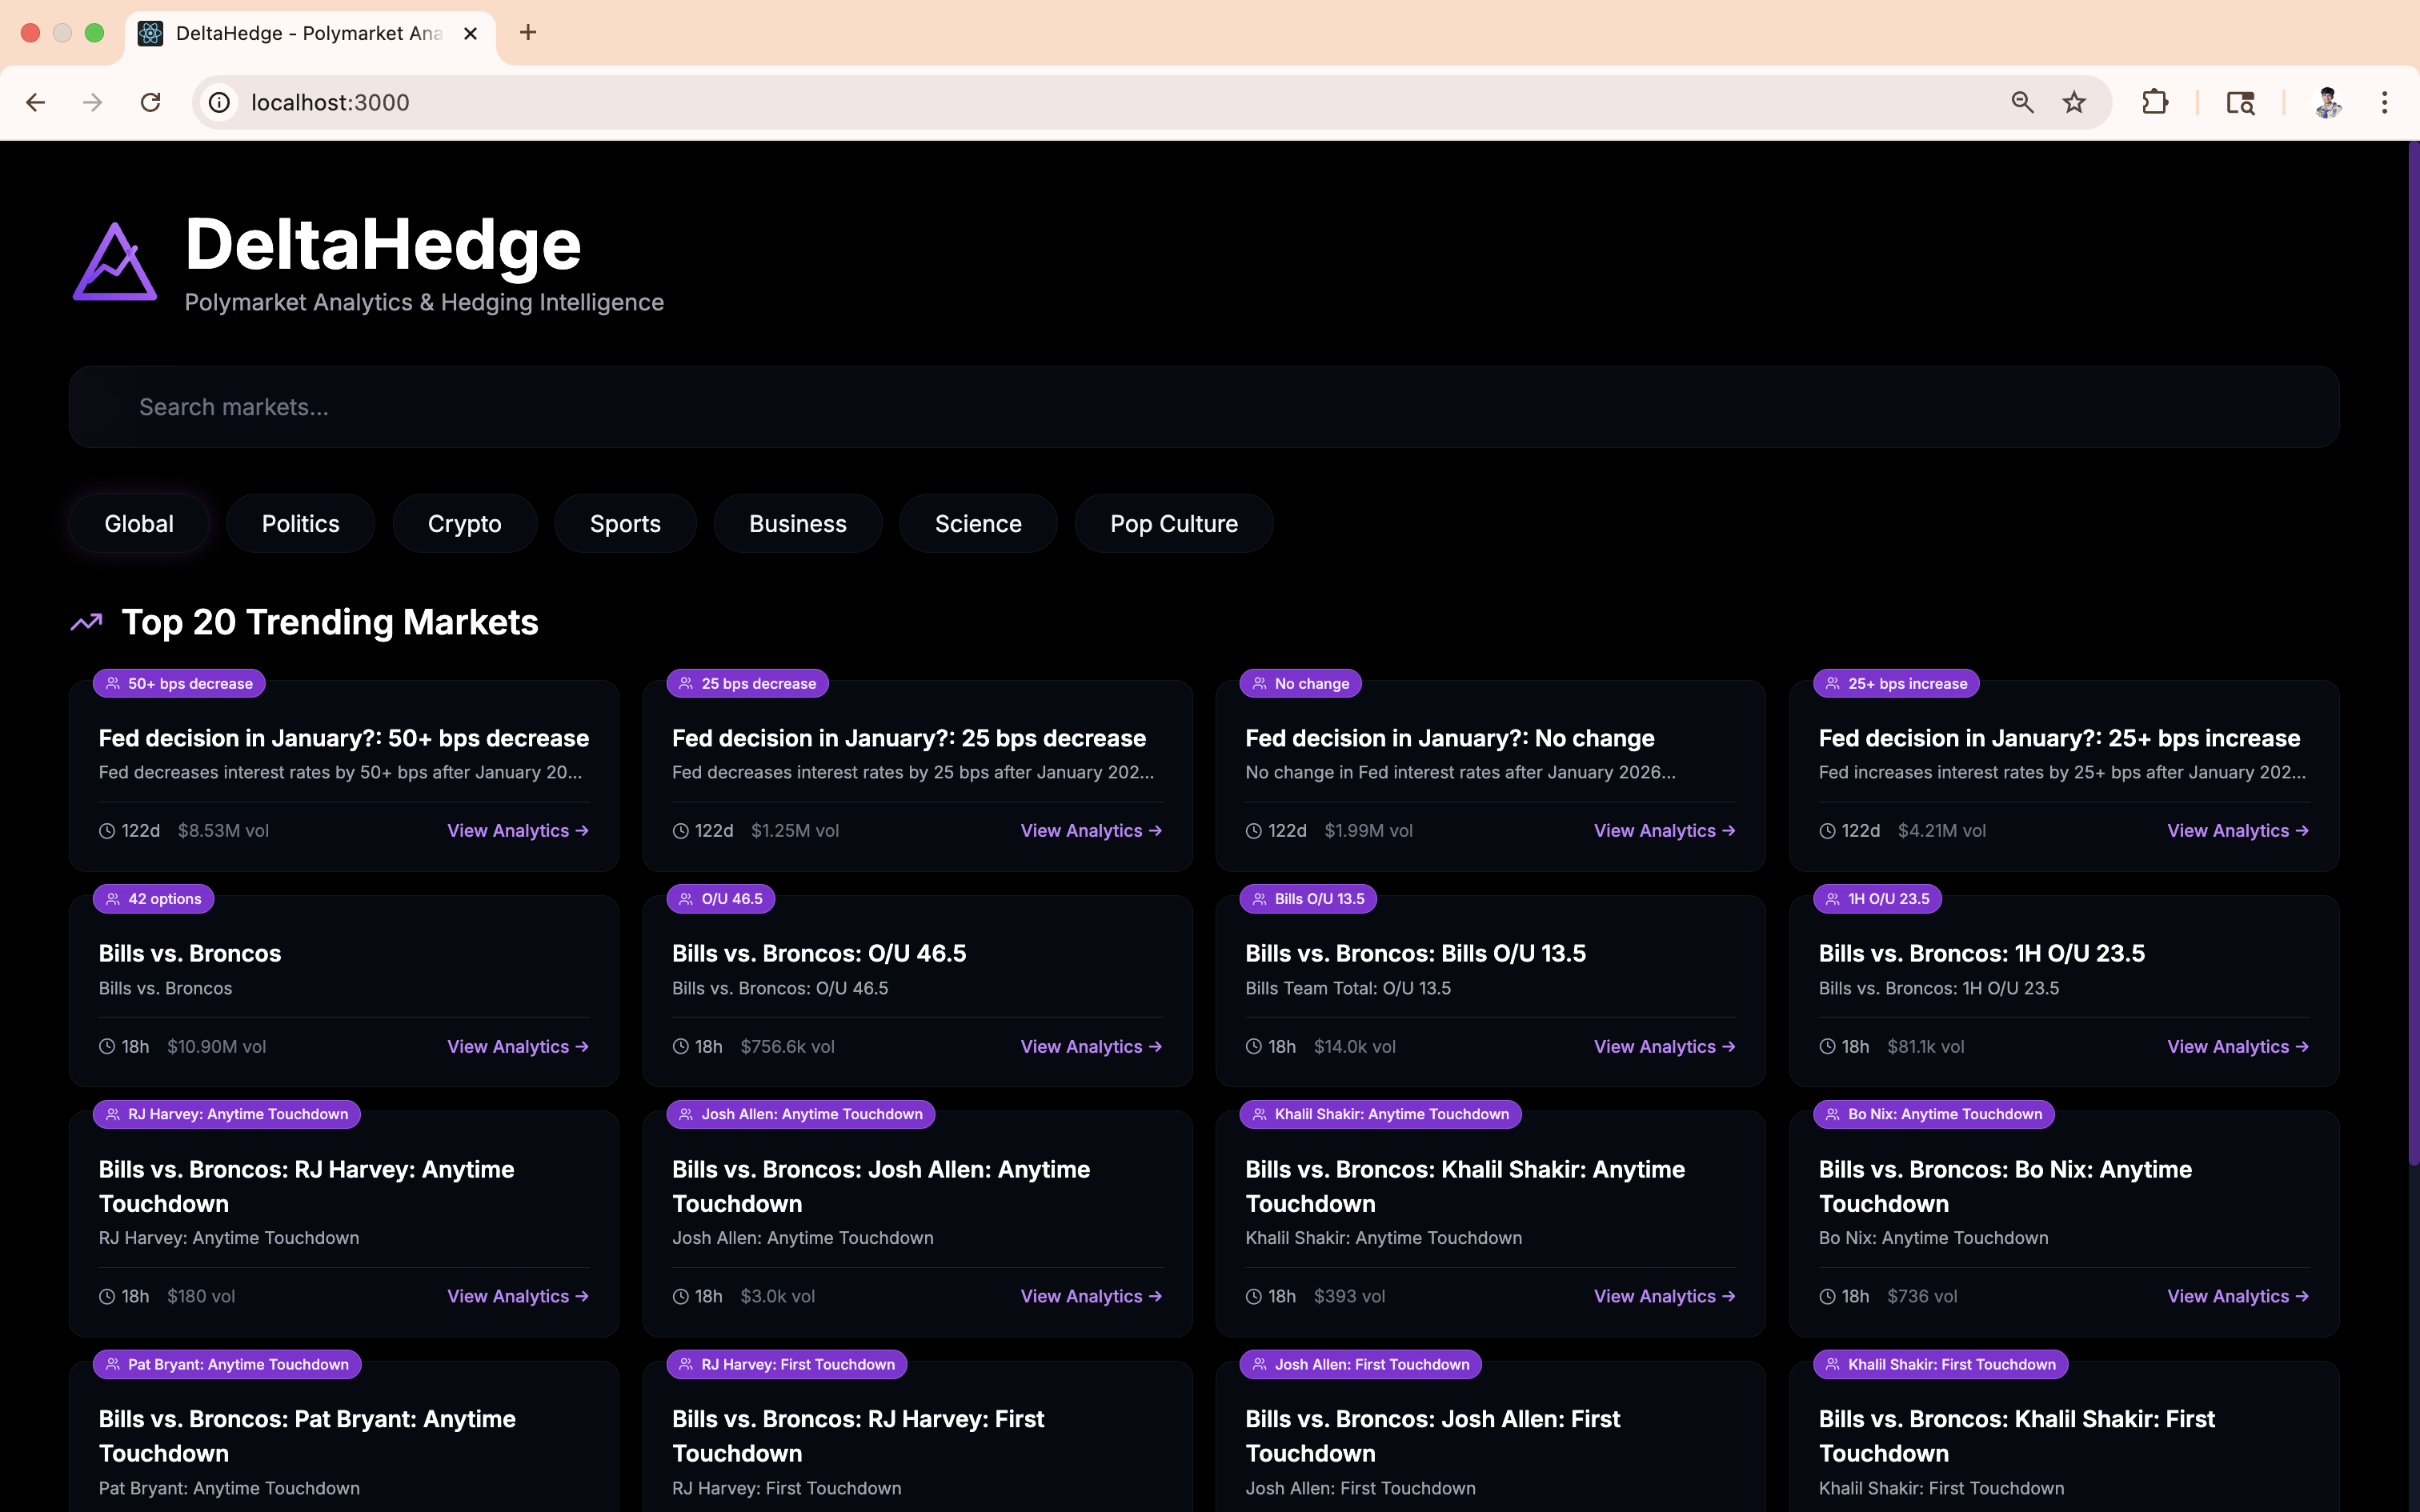Click the 25+ bps increase badge
The height and width of the screenshot is (1512, 2420).
tap(1895, 683)
